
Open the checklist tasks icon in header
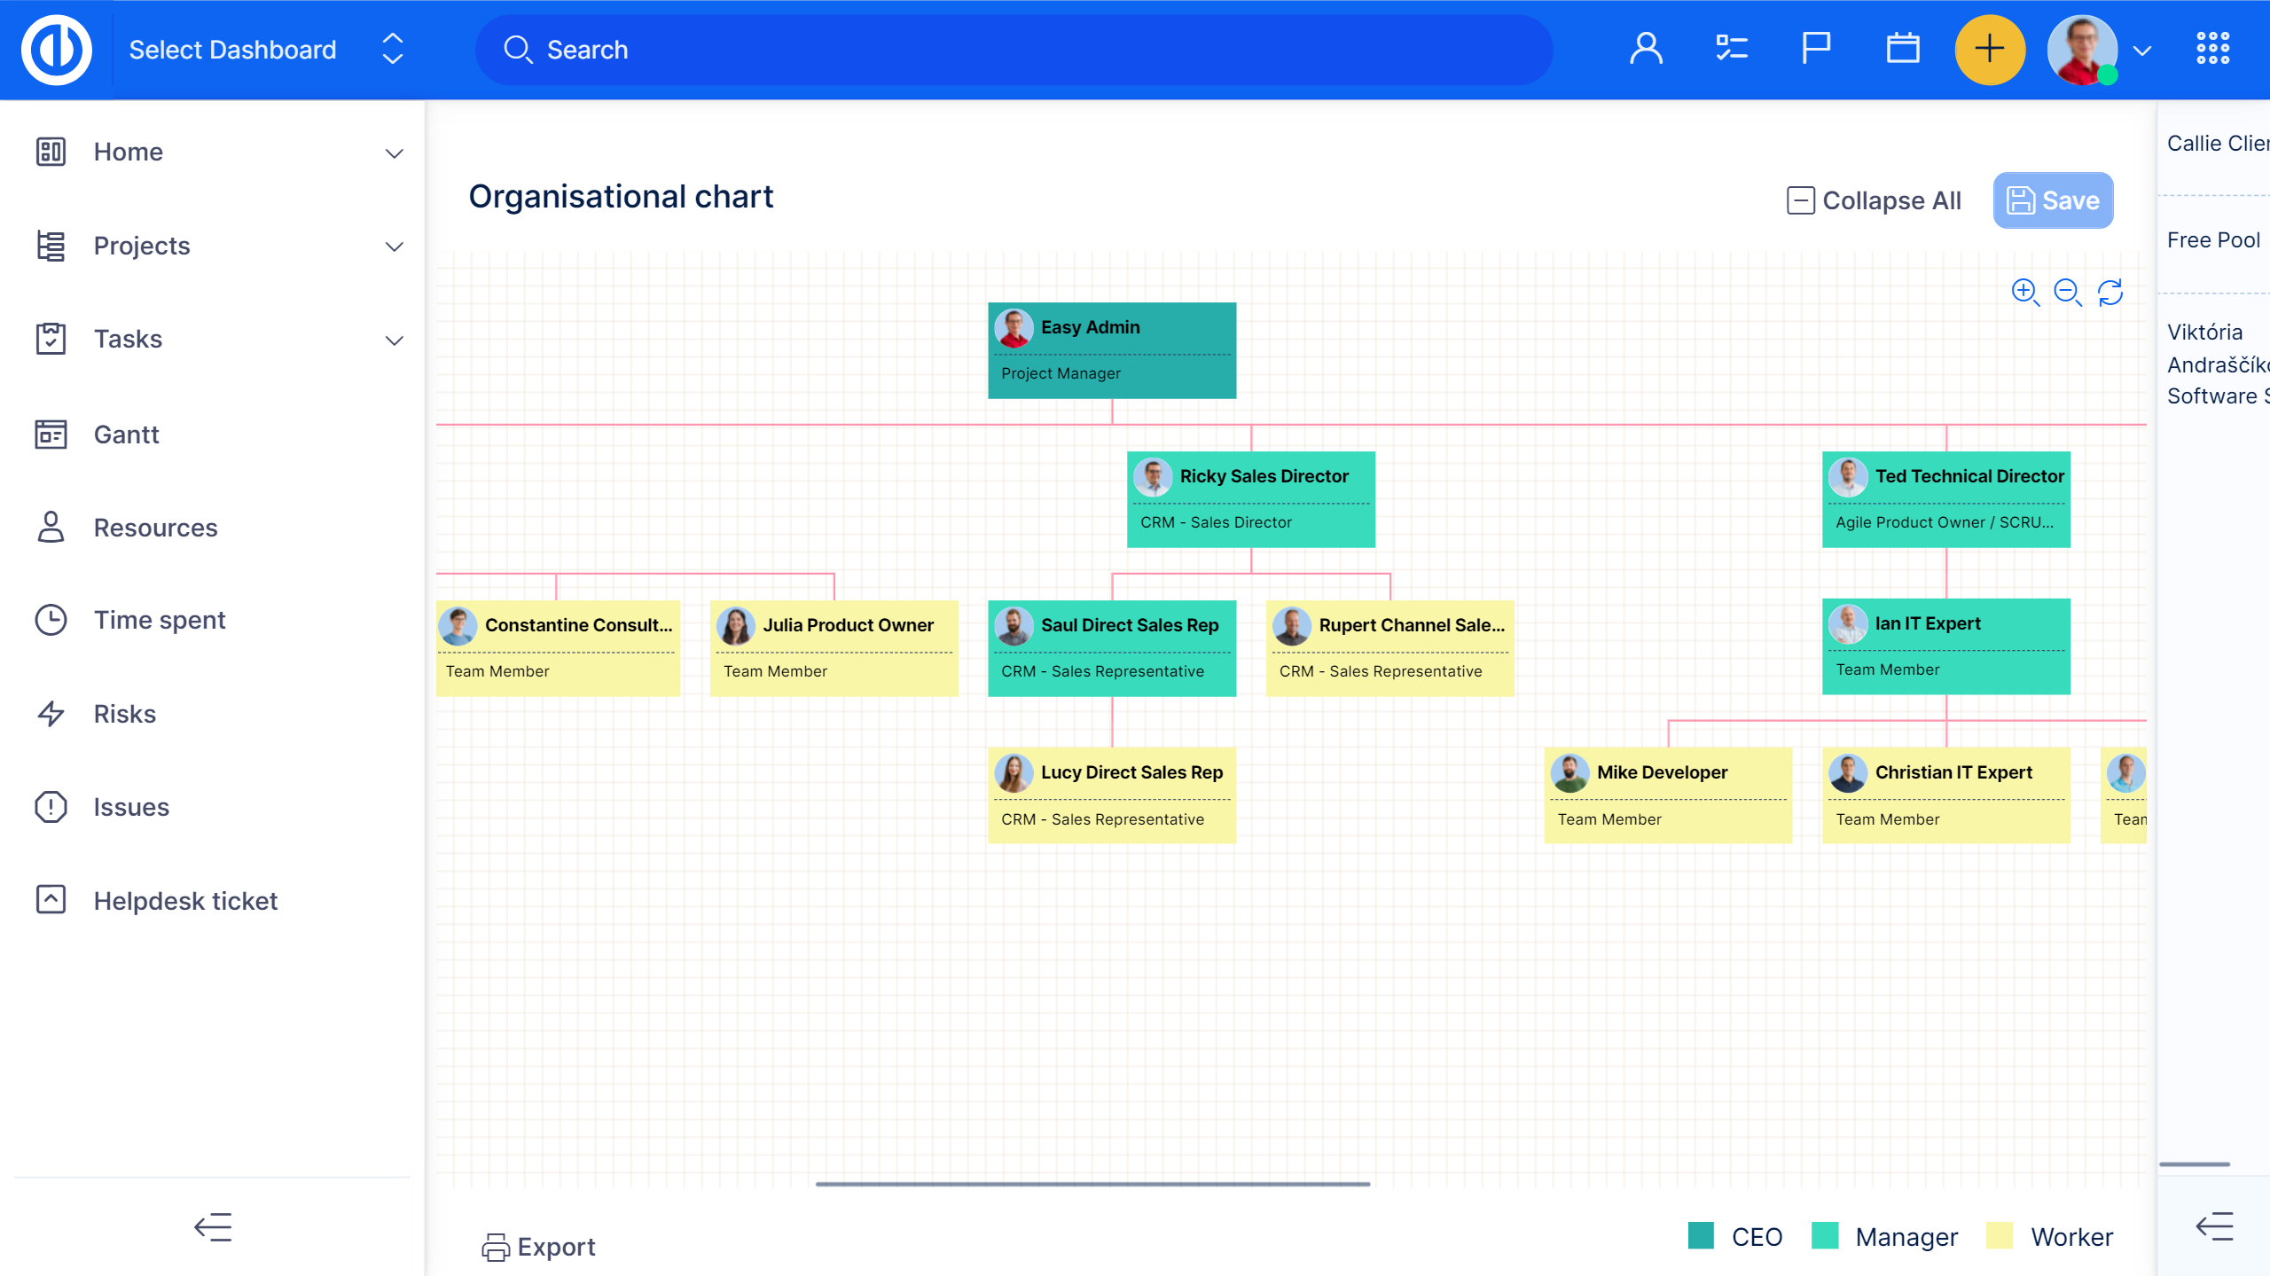[1731, 49]
